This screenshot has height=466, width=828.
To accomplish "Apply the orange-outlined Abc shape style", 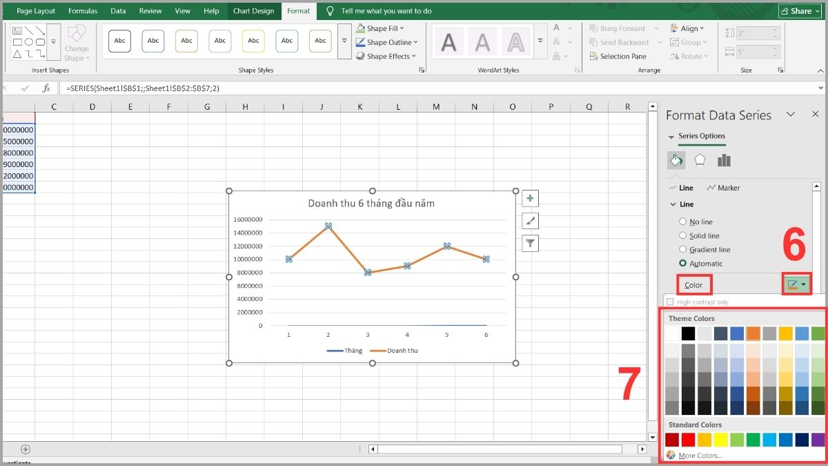I will click(187, 41).
